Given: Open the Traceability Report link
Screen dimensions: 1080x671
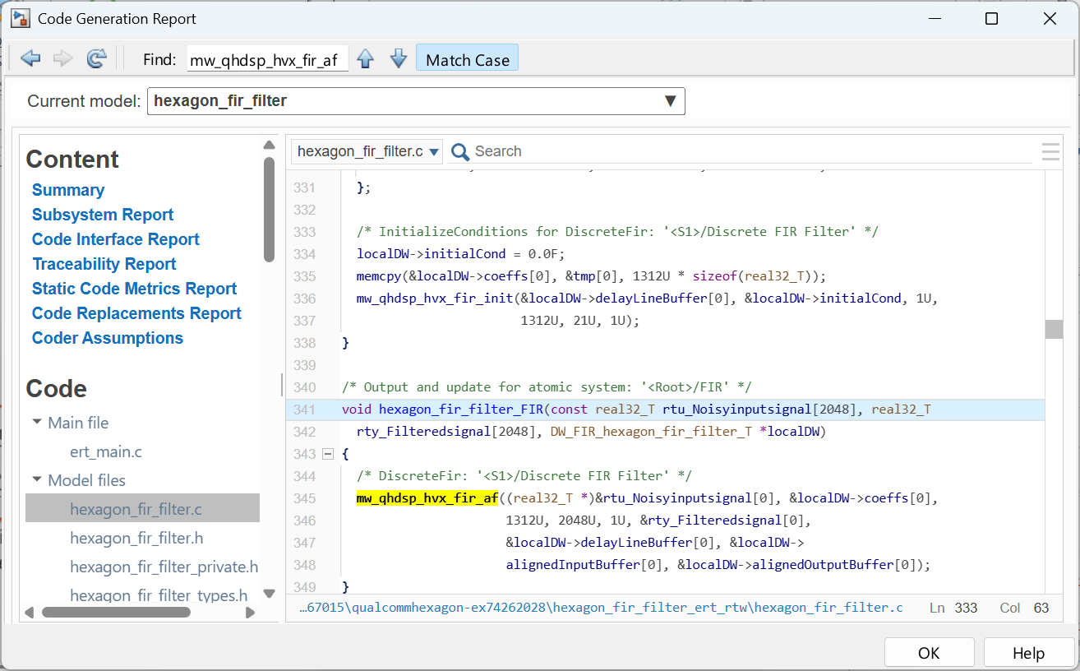Looking at the screenshot, I should 104,264.
